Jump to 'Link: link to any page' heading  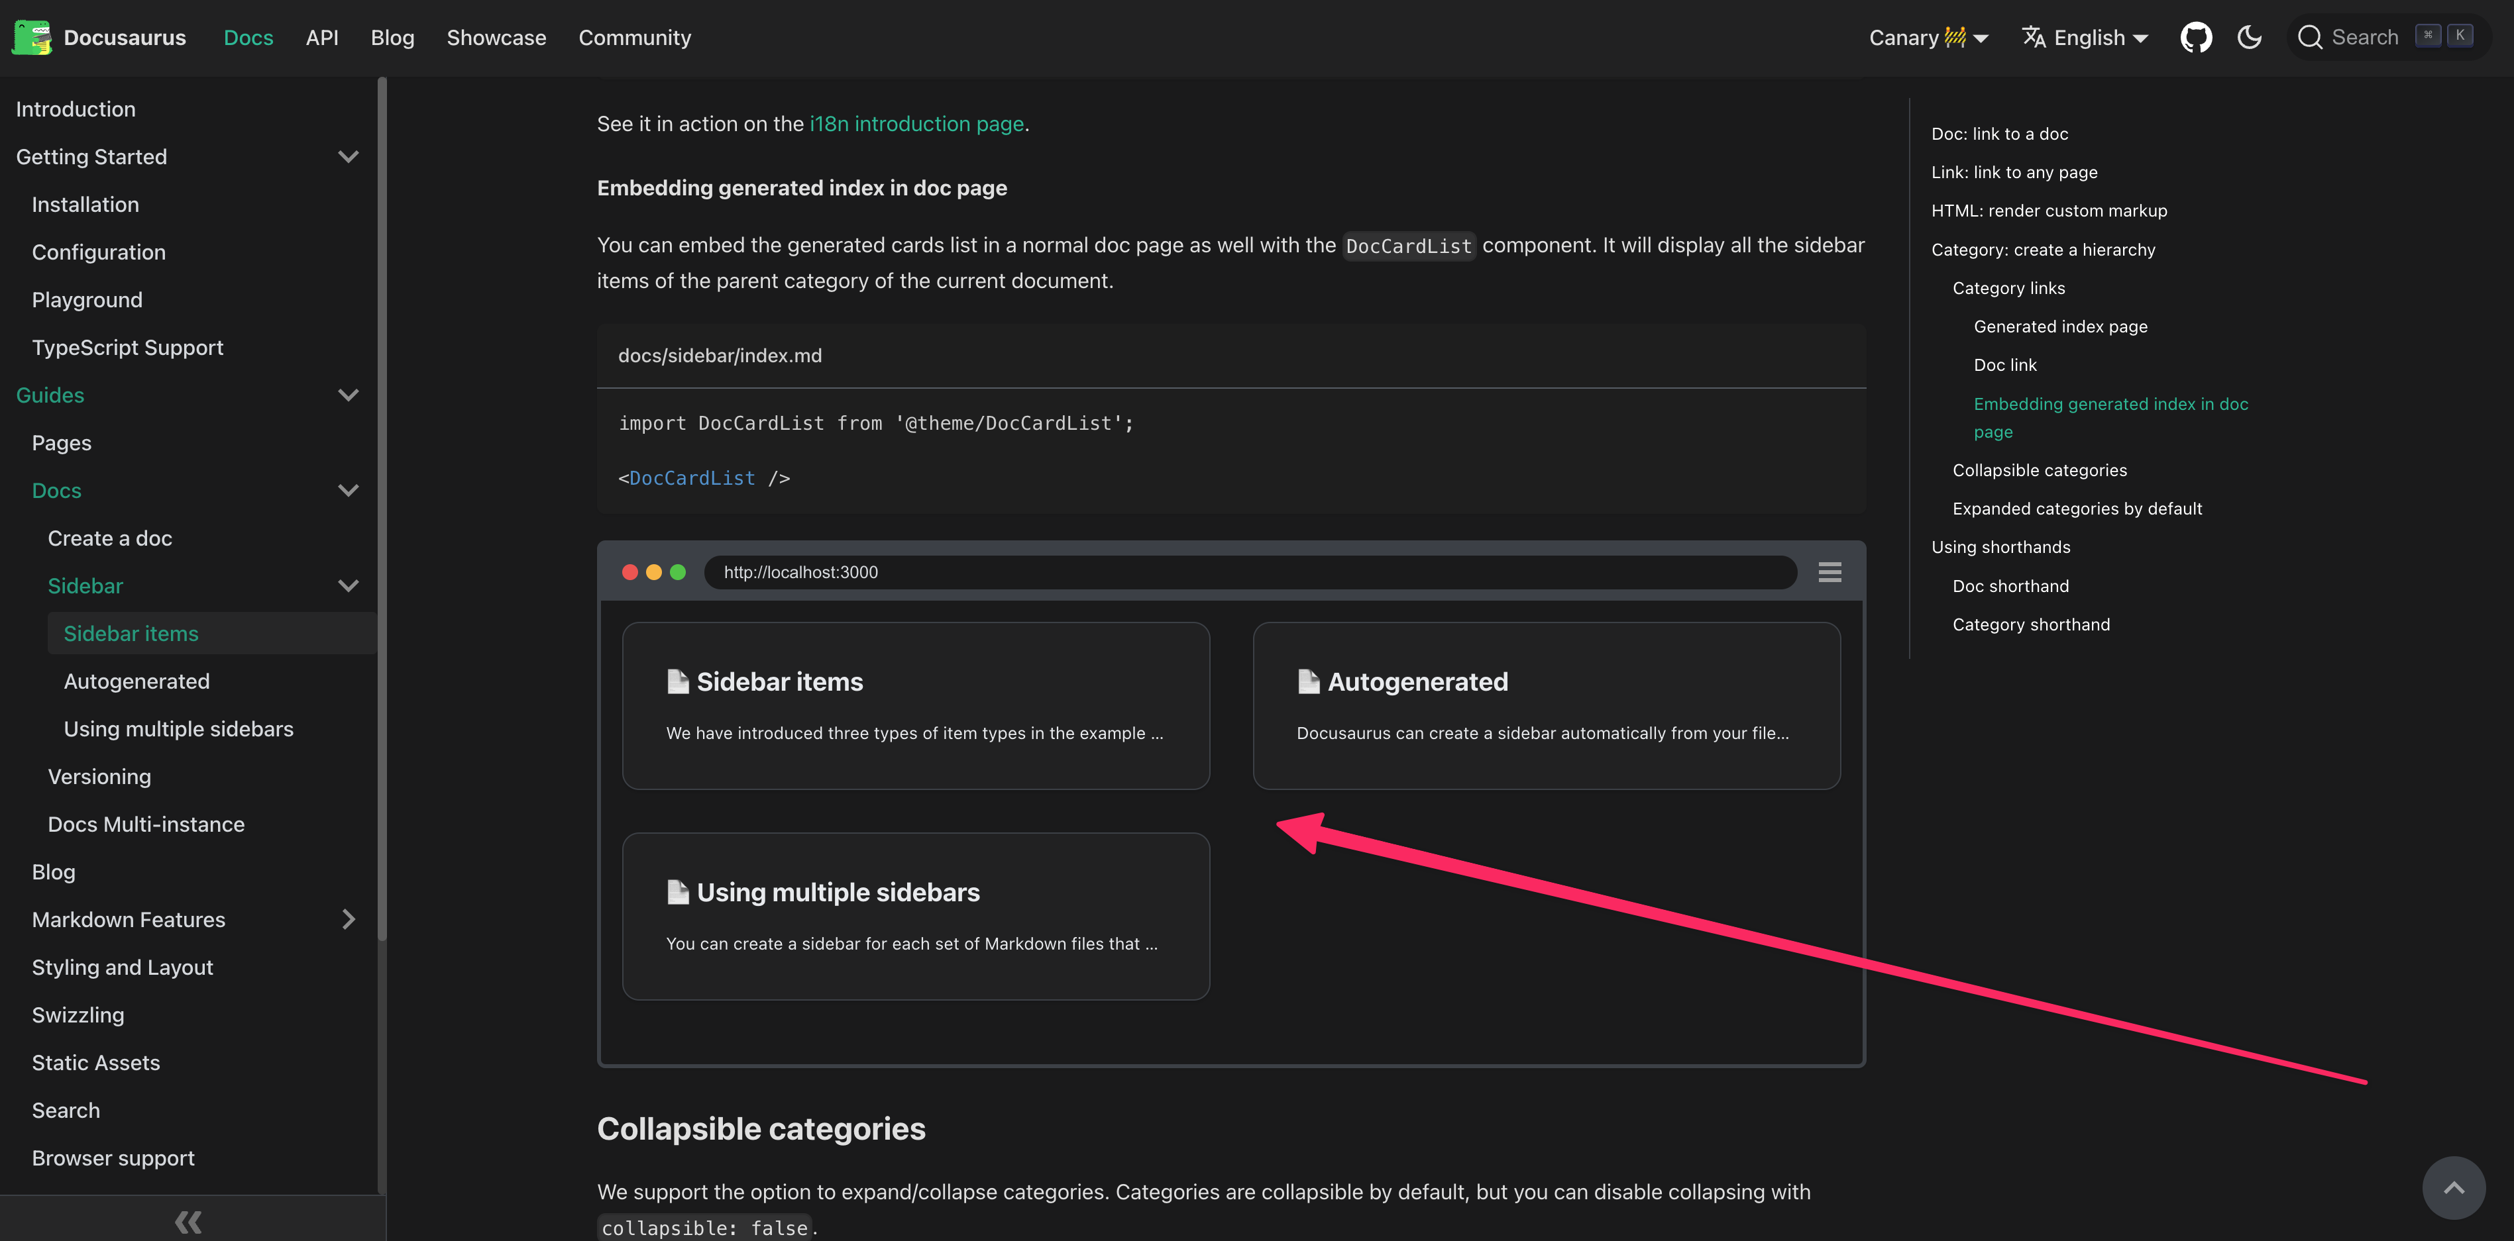tap(2014, 173)
